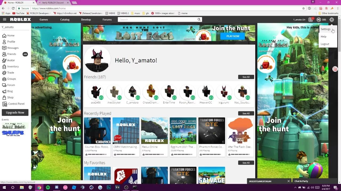Open the After The Flash game thumbnail
Image resolution: width=341 pixels, height=191 pixels.
(x=240, y=131)
